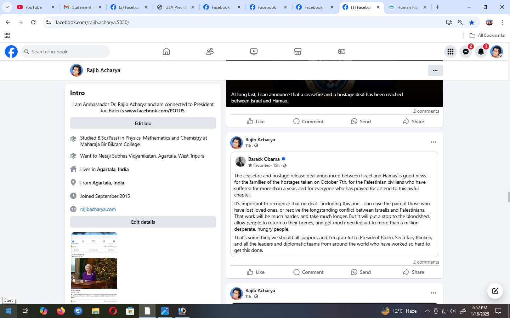This screenshot has height=318, width=510.
Task: Open the weather 12°C Haze widget
Action: click(x=399, y=311)
